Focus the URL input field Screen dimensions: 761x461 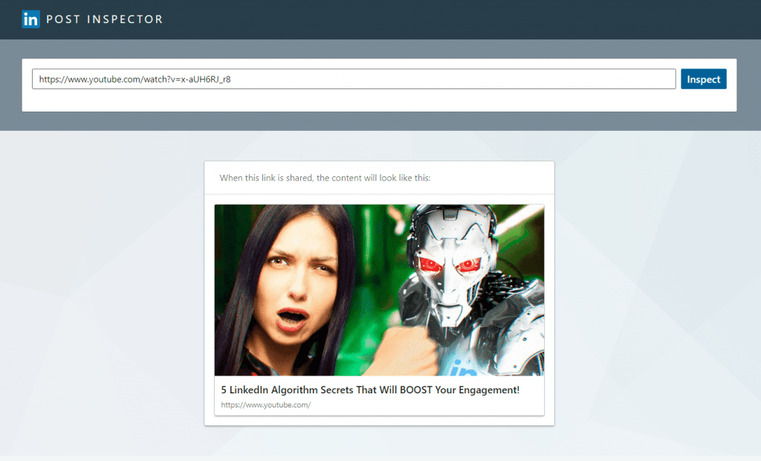[x=354, y=78]
